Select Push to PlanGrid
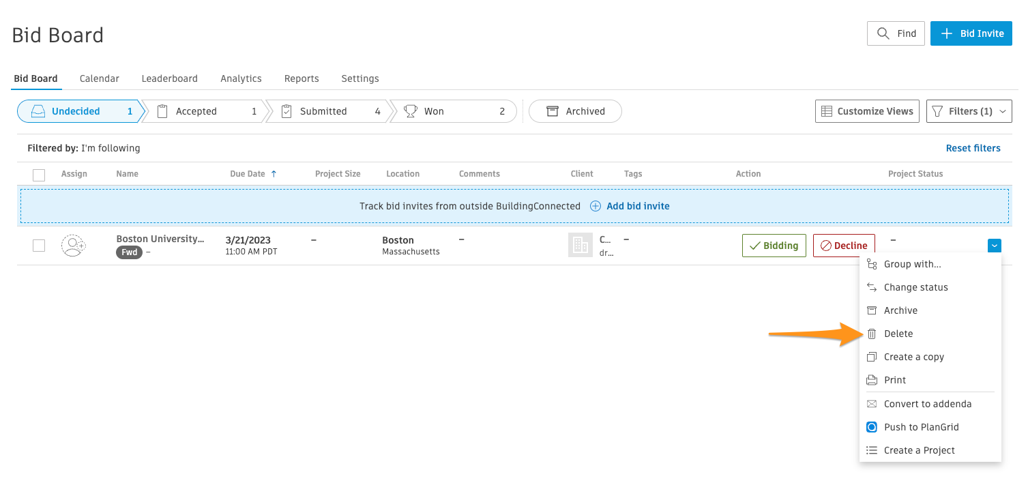The width and height of the screenshot is (1028, 485). coord(930,427)
